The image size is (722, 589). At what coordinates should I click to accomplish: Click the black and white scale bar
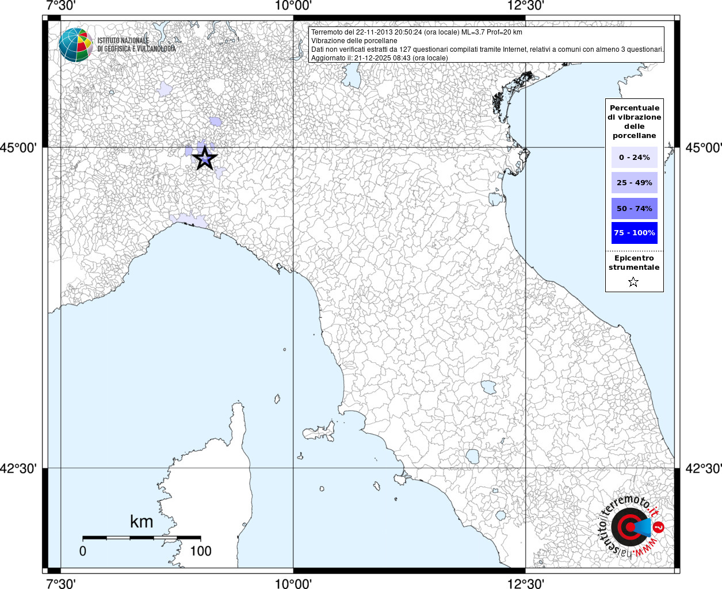point(142,538)
